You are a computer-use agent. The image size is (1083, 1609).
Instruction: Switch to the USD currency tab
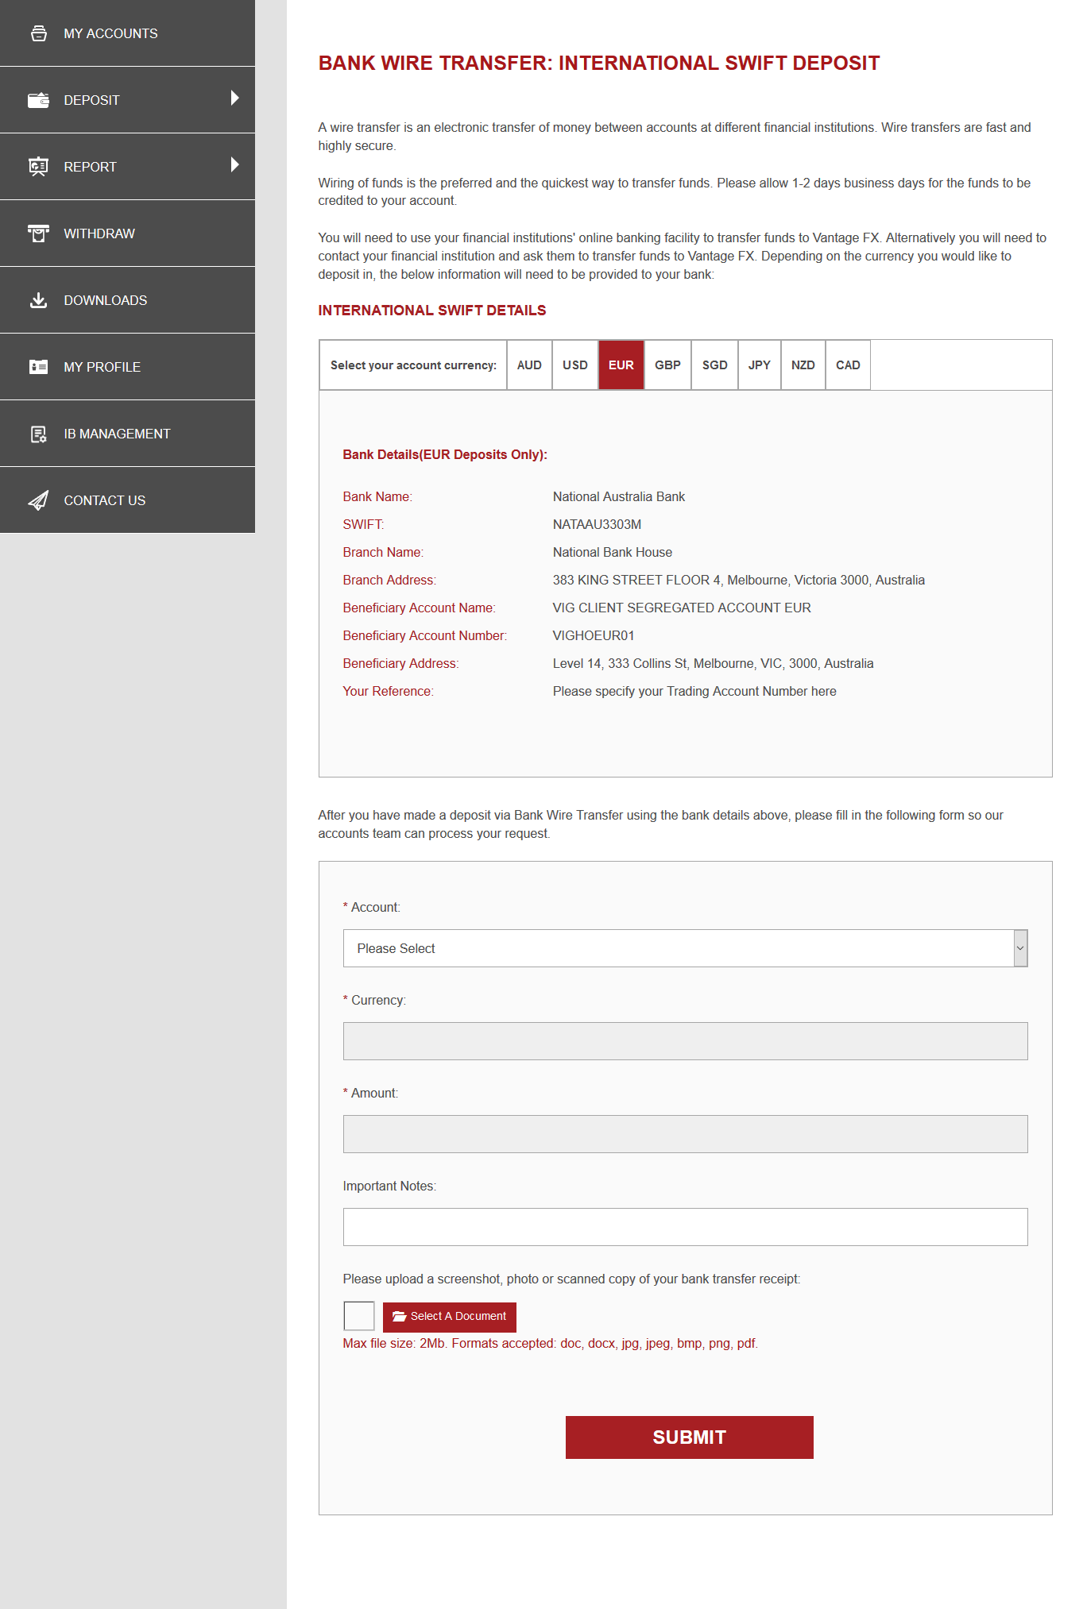click(x=574, y=365)
